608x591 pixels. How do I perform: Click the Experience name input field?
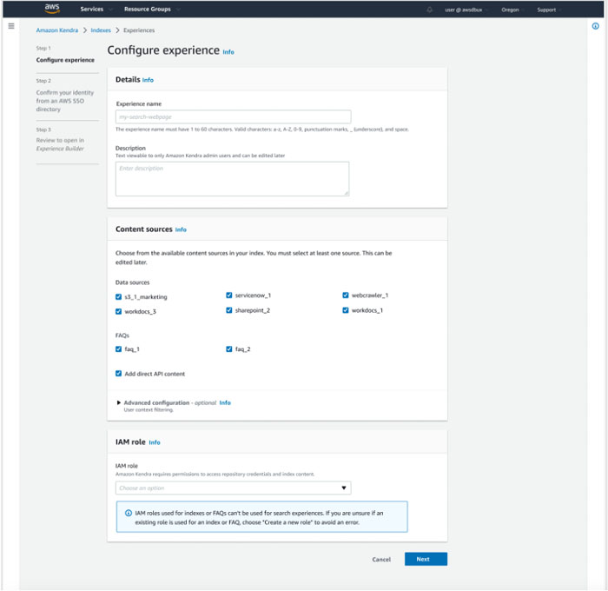tap(233, 116)
